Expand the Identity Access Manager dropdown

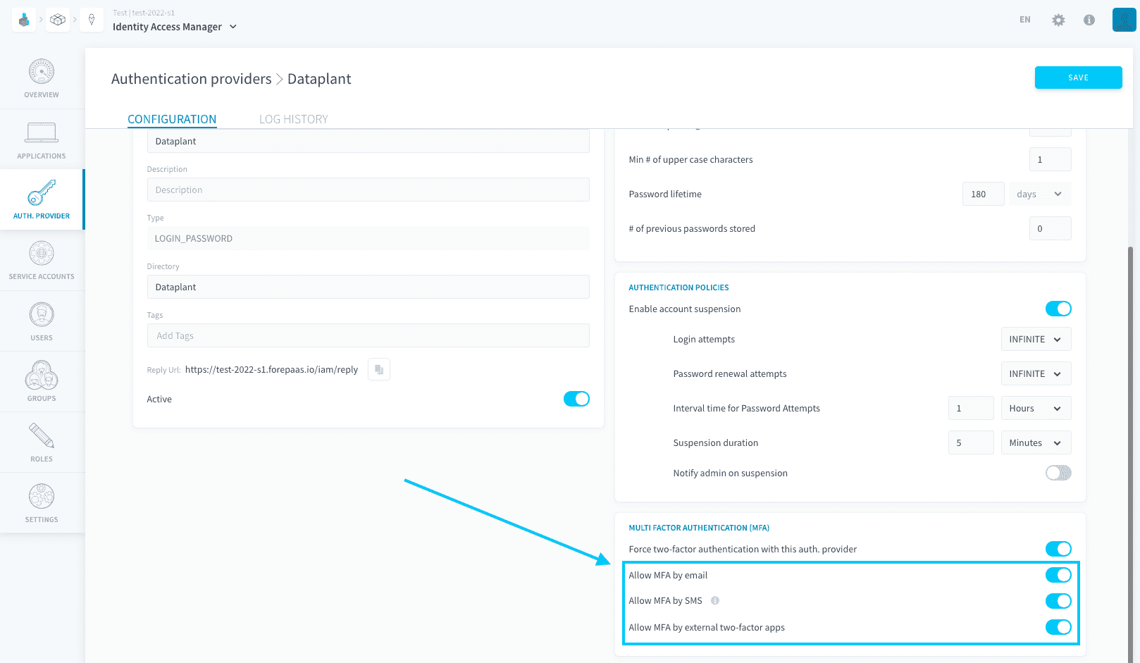pyautogui.click(x=175, y=27)
